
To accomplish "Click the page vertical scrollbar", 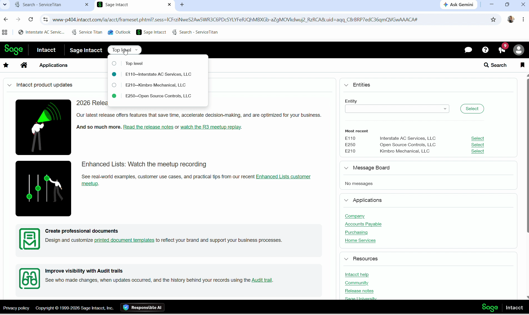I will point(527,155).
